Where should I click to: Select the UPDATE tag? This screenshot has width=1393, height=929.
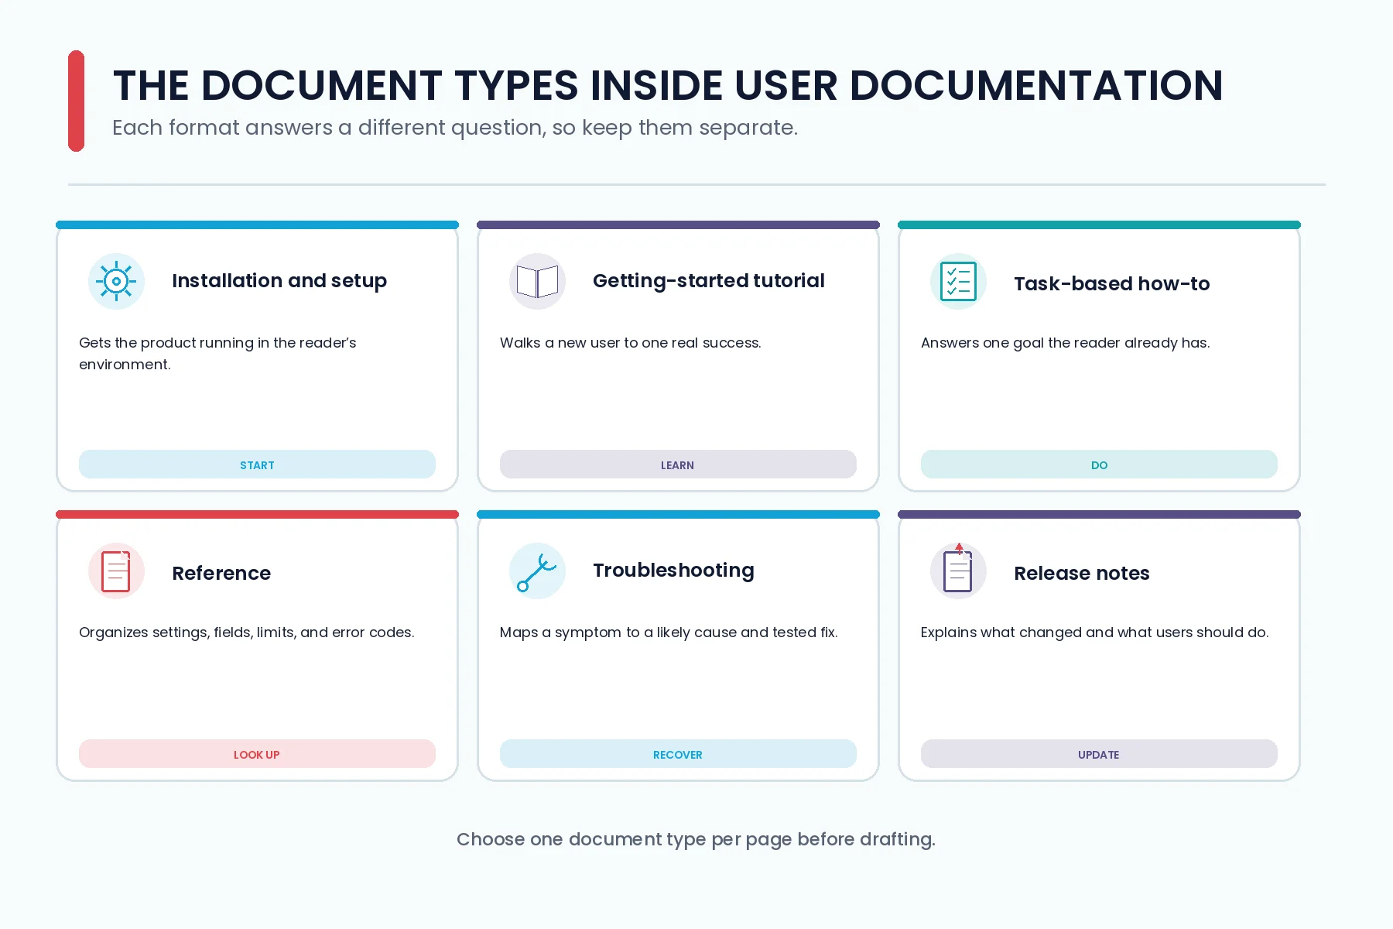pyautogui.click(x=1099, y=754)
